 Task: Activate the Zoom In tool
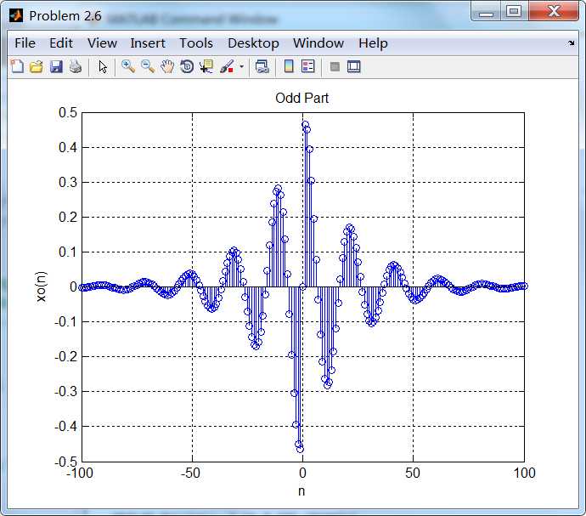coord(128,66)
